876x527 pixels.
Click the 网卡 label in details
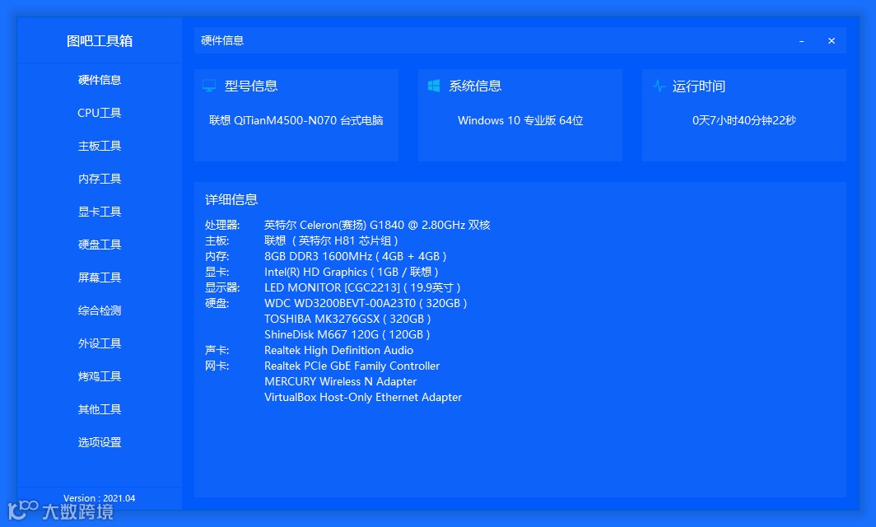[217, 366]
